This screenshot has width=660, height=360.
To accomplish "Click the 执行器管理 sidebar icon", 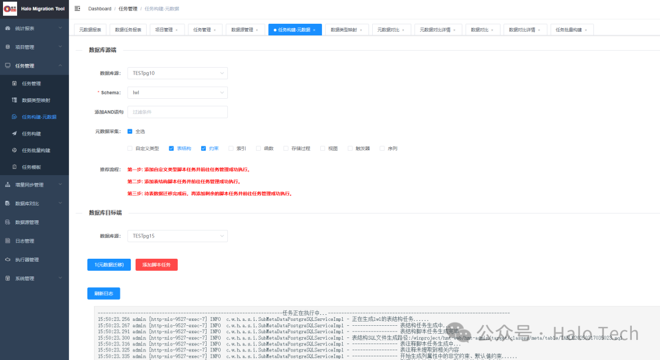I will coord(7,259).
